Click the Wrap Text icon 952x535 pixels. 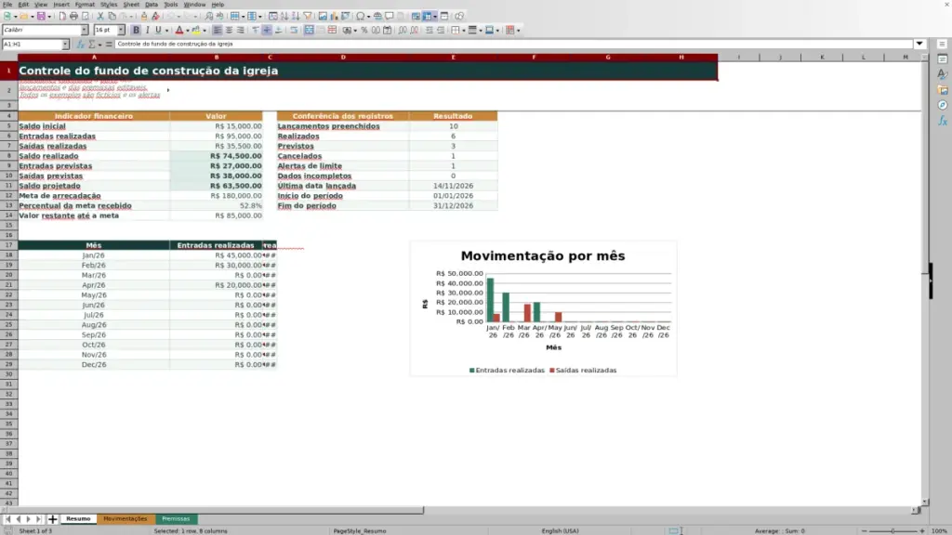294,31
